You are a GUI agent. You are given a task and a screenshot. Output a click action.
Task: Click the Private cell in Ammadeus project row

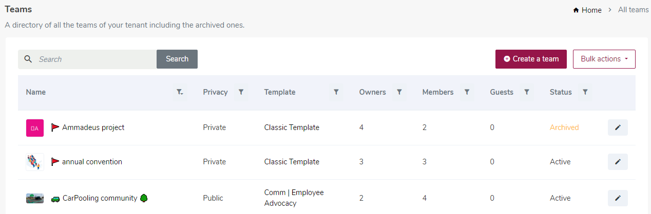tap(215, 127)
